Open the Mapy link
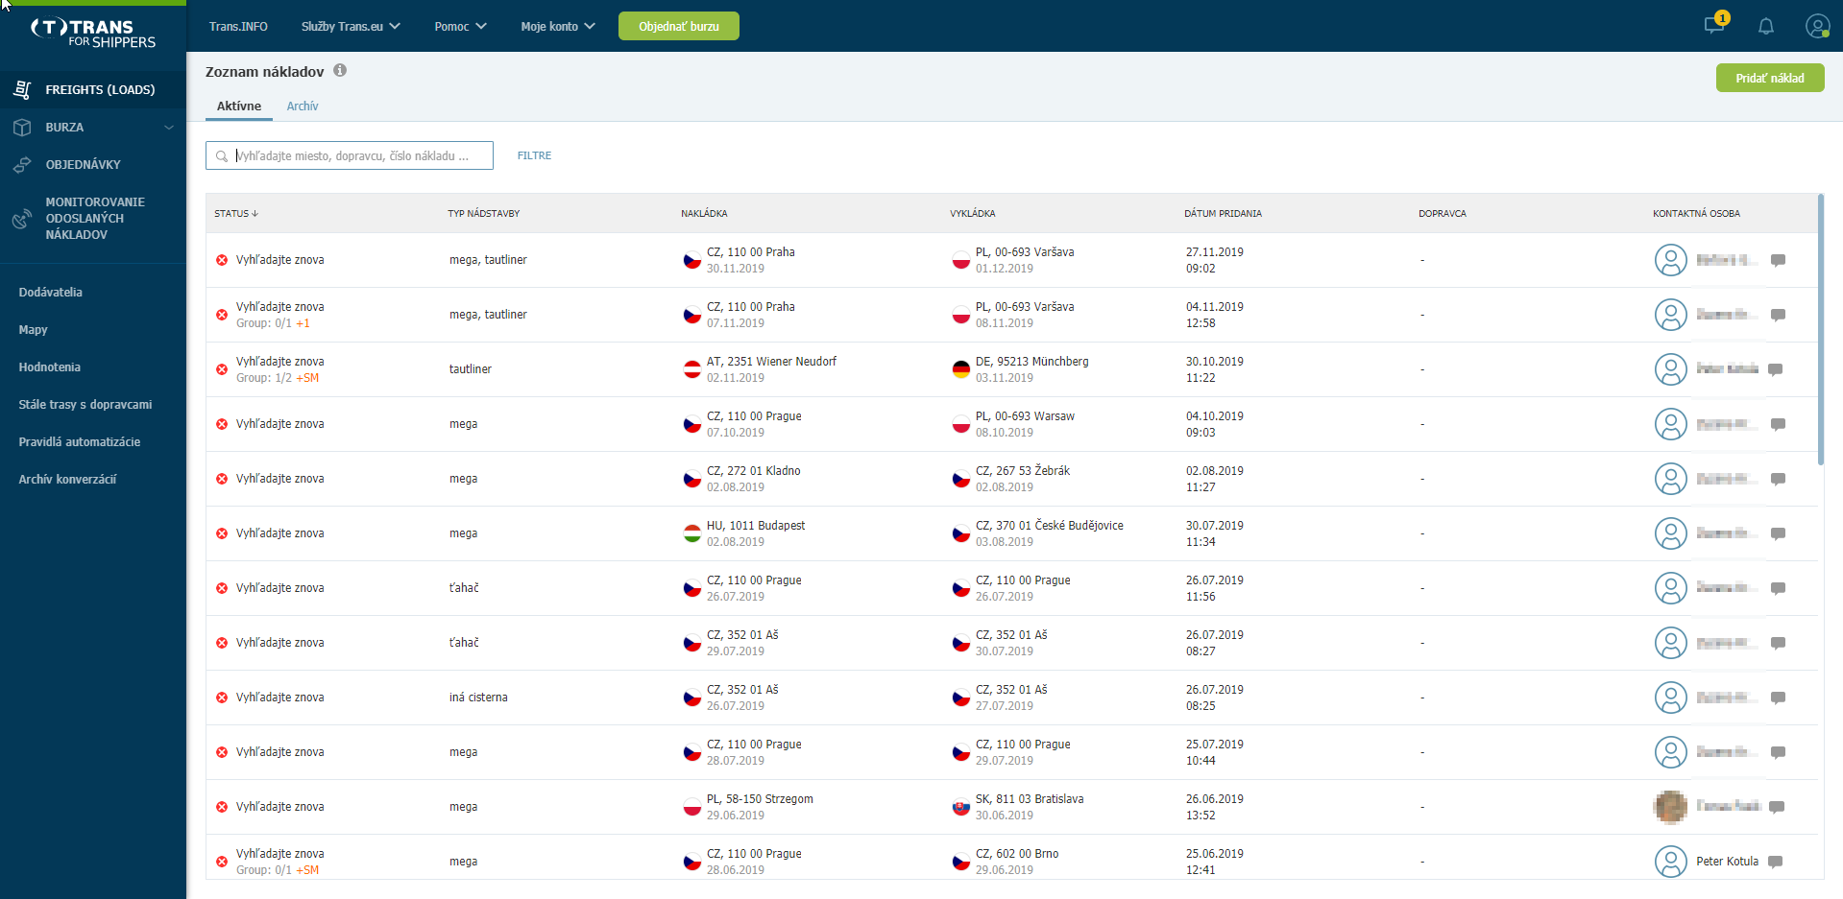Screen dimensions: 1843x899 (33, 330)
